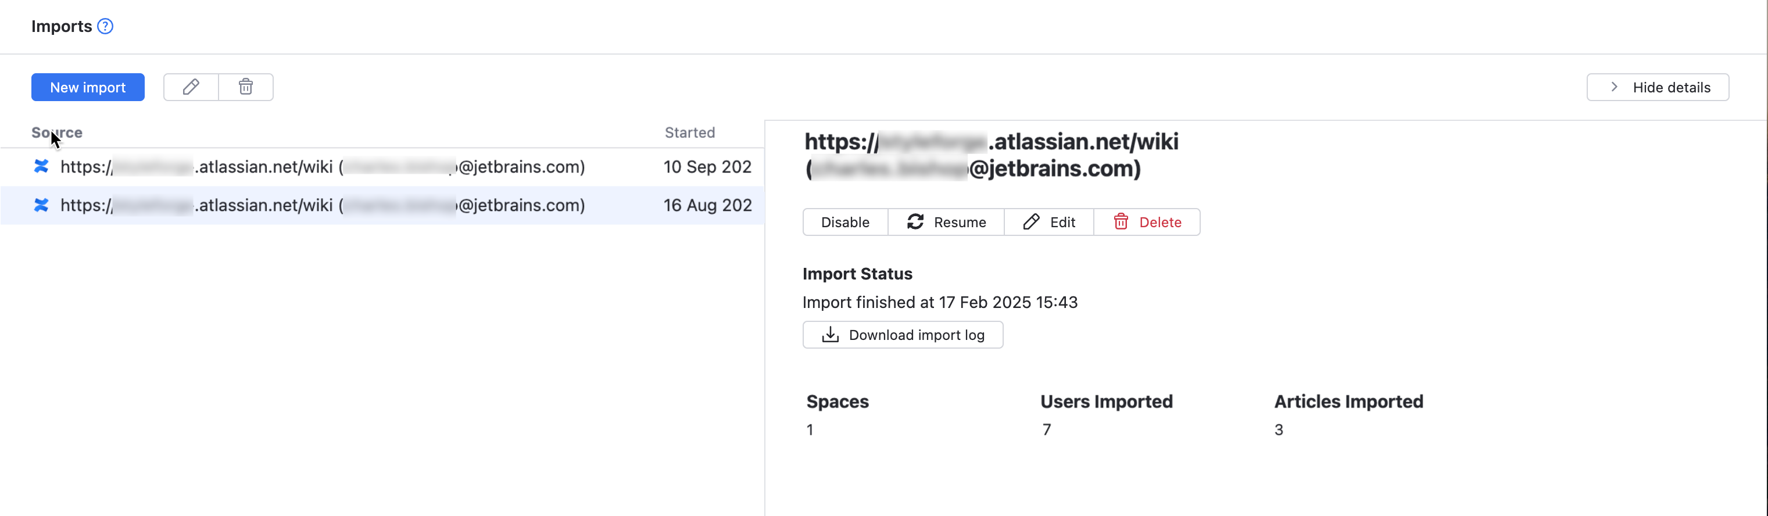1768x516 pixels.
Task: Click the red Delete trash icon
Action: pyautogui.click(x=1120, y=221)
